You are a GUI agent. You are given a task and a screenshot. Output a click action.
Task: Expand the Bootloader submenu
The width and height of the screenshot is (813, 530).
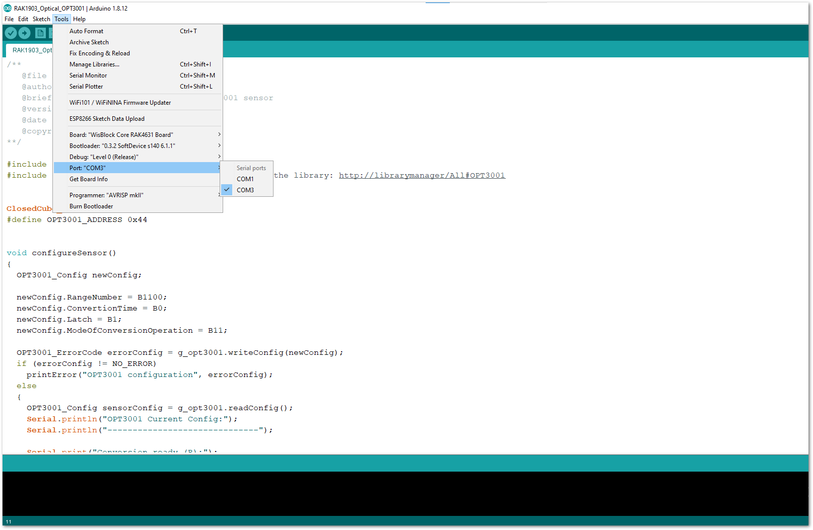point(138,146)
